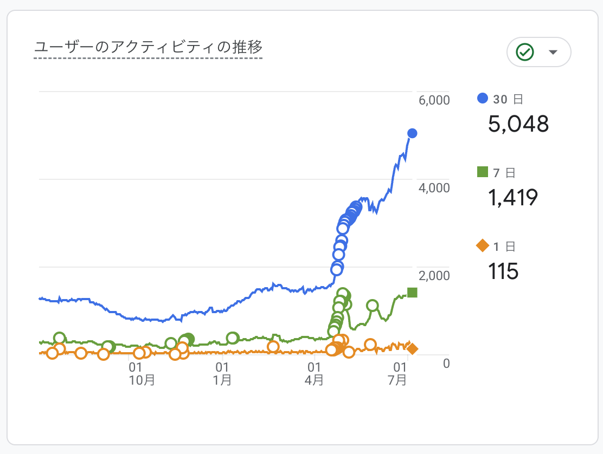Click the 5,048 value for 30-day users
The width and height of the screenshot is (603, 454).
coord(518,125)
